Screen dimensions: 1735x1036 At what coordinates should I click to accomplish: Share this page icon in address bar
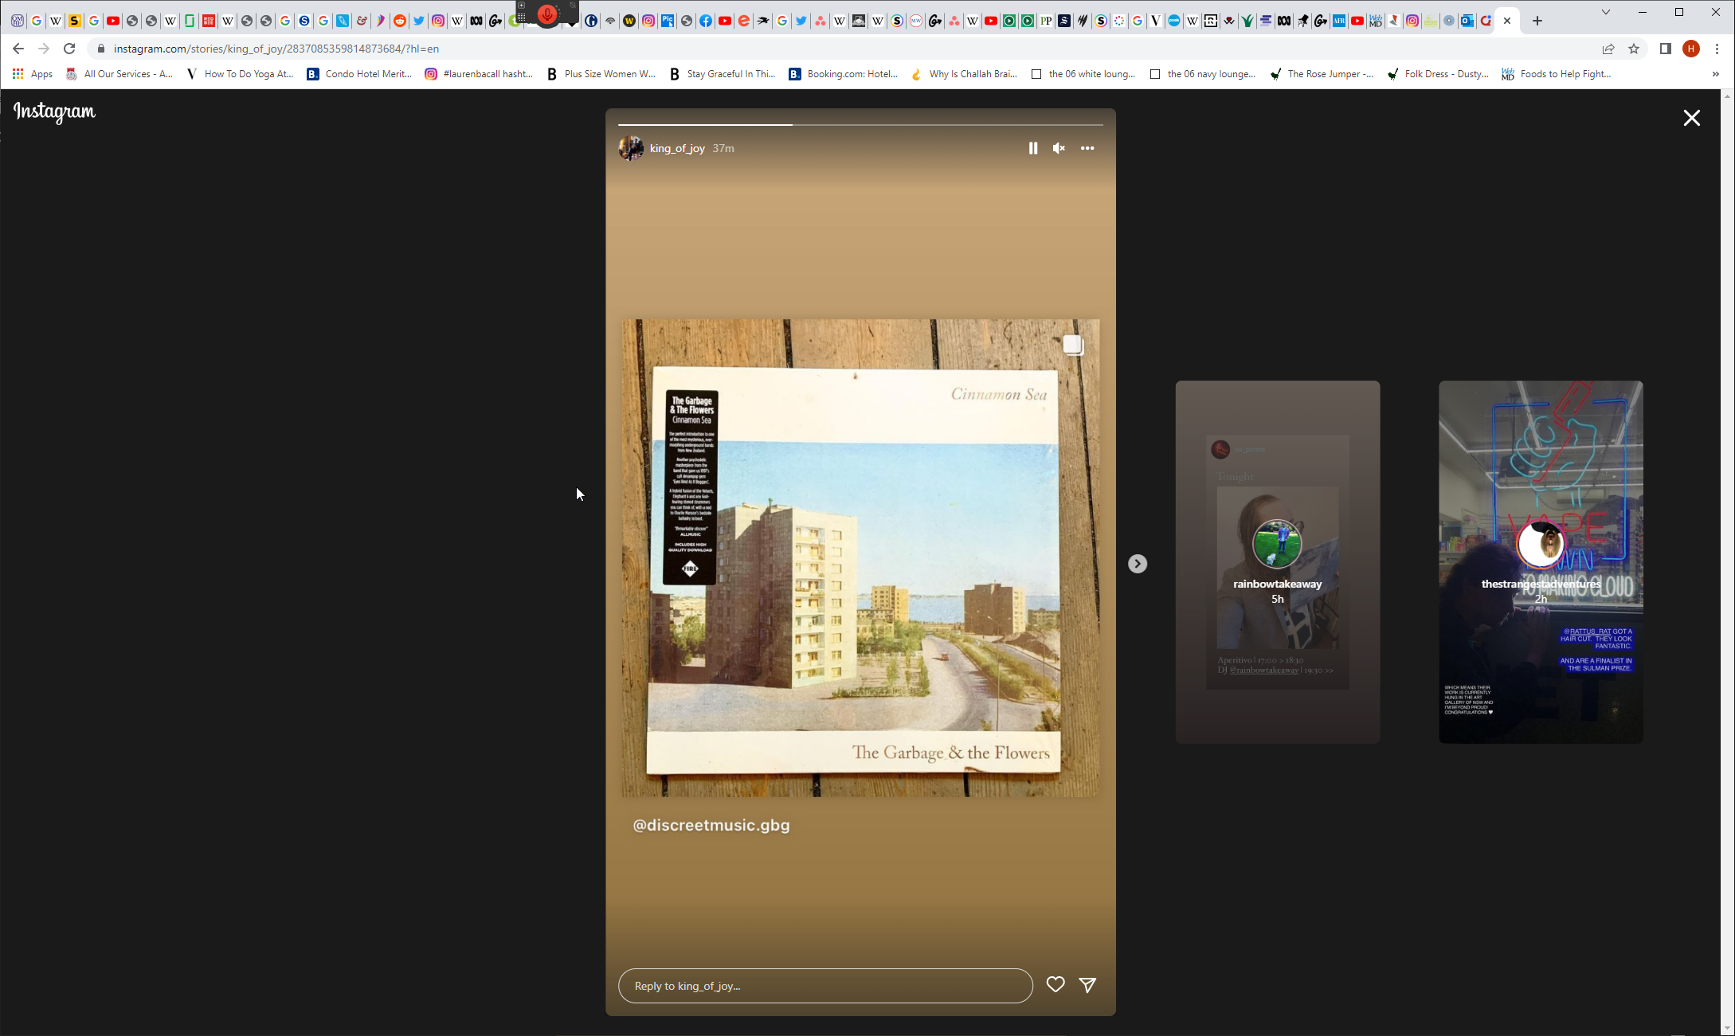[x=1608, y=49]
